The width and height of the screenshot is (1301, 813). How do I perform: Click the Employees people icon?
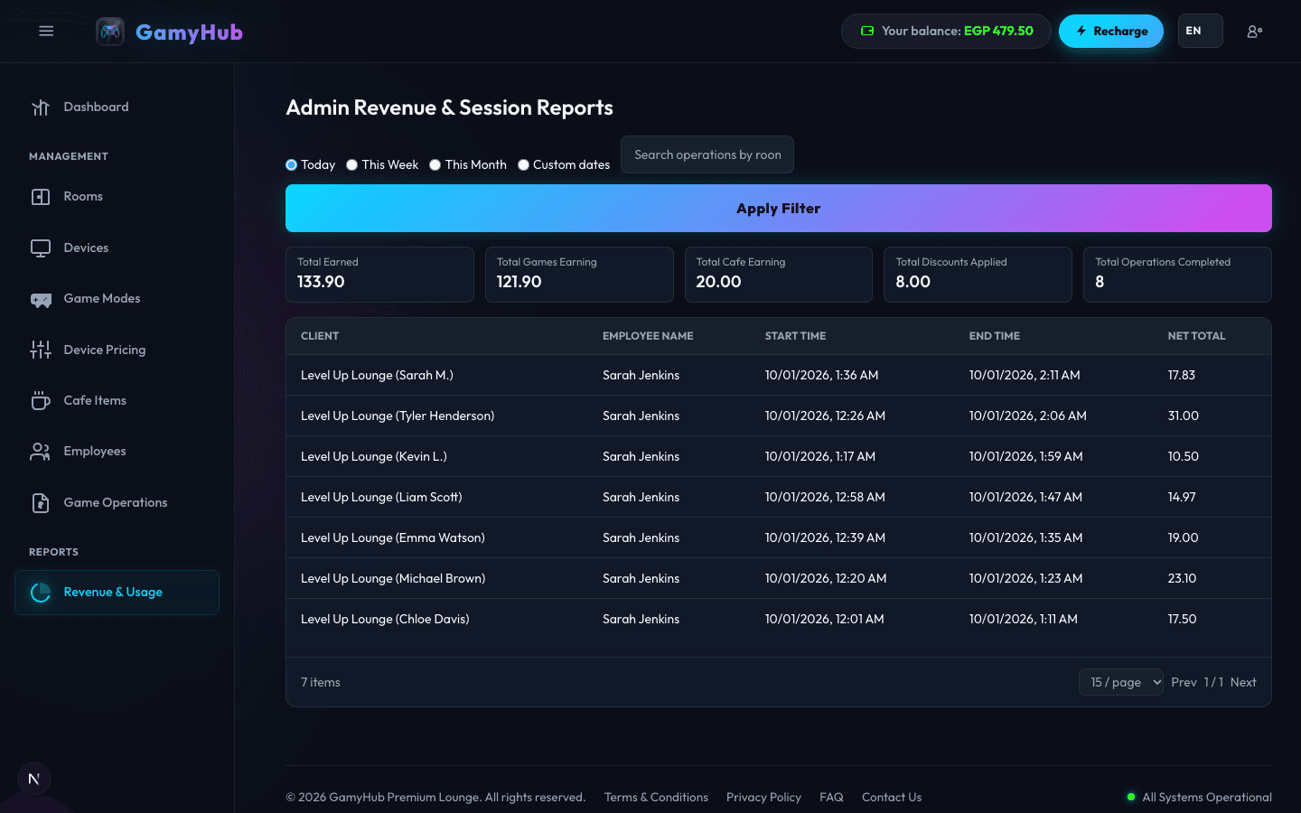pos(41,452)
